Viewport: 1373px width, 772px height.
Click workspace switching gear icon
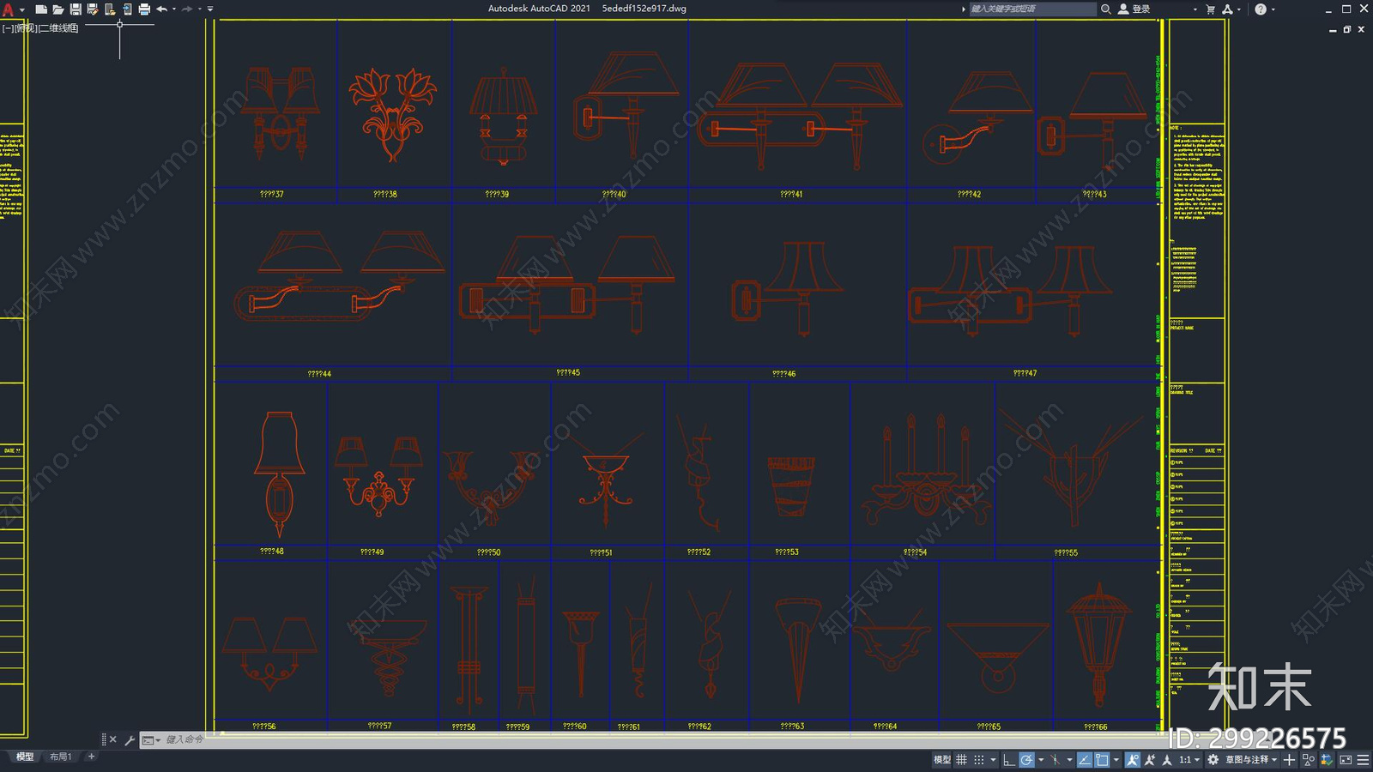click(x=1213, y=759)
